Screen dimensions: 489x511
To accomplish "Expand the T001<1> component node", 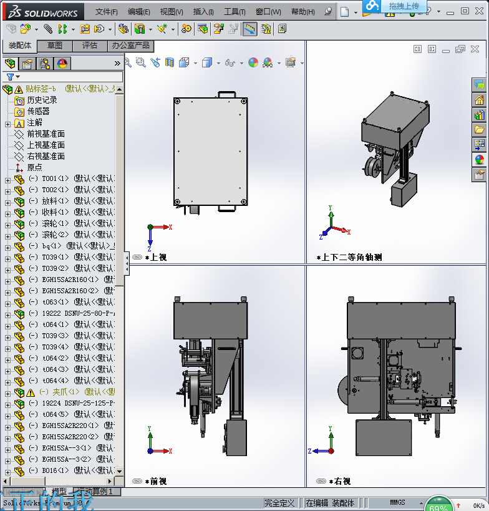I will tap(7, 179).
